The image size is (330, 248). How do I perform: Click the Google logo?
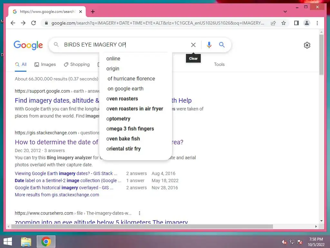(28, 45)
